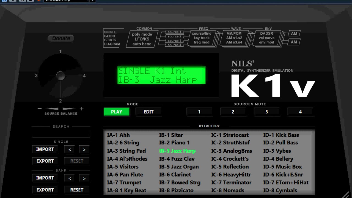Click RESET under BANK
352x198 pixels.
point(77,190)
